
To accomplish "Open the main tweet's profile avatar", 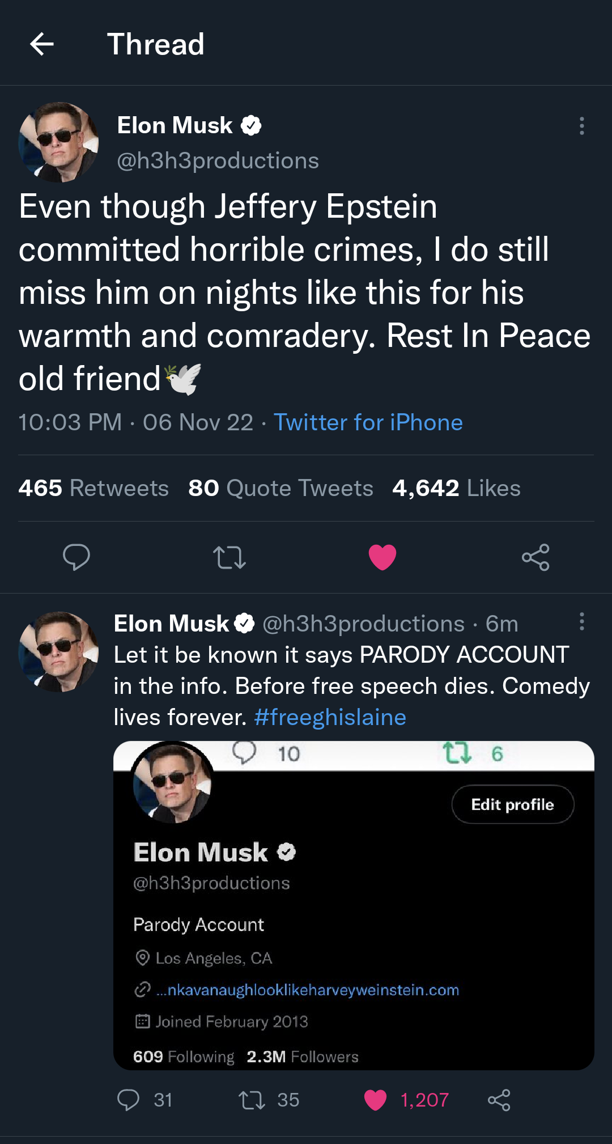I will (58, 142).
